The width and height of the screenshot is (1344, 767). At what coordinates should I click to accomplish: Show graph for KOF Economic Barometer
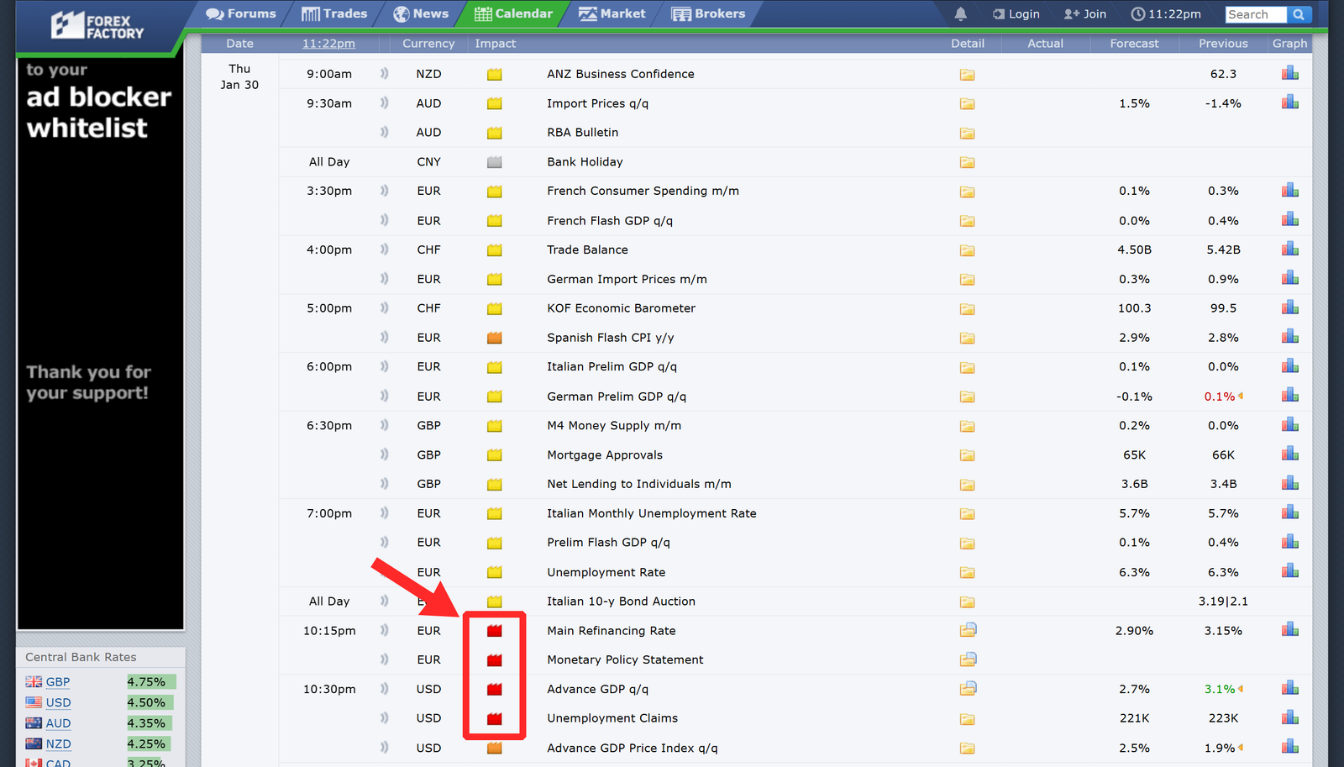[x=1290, y=307]
